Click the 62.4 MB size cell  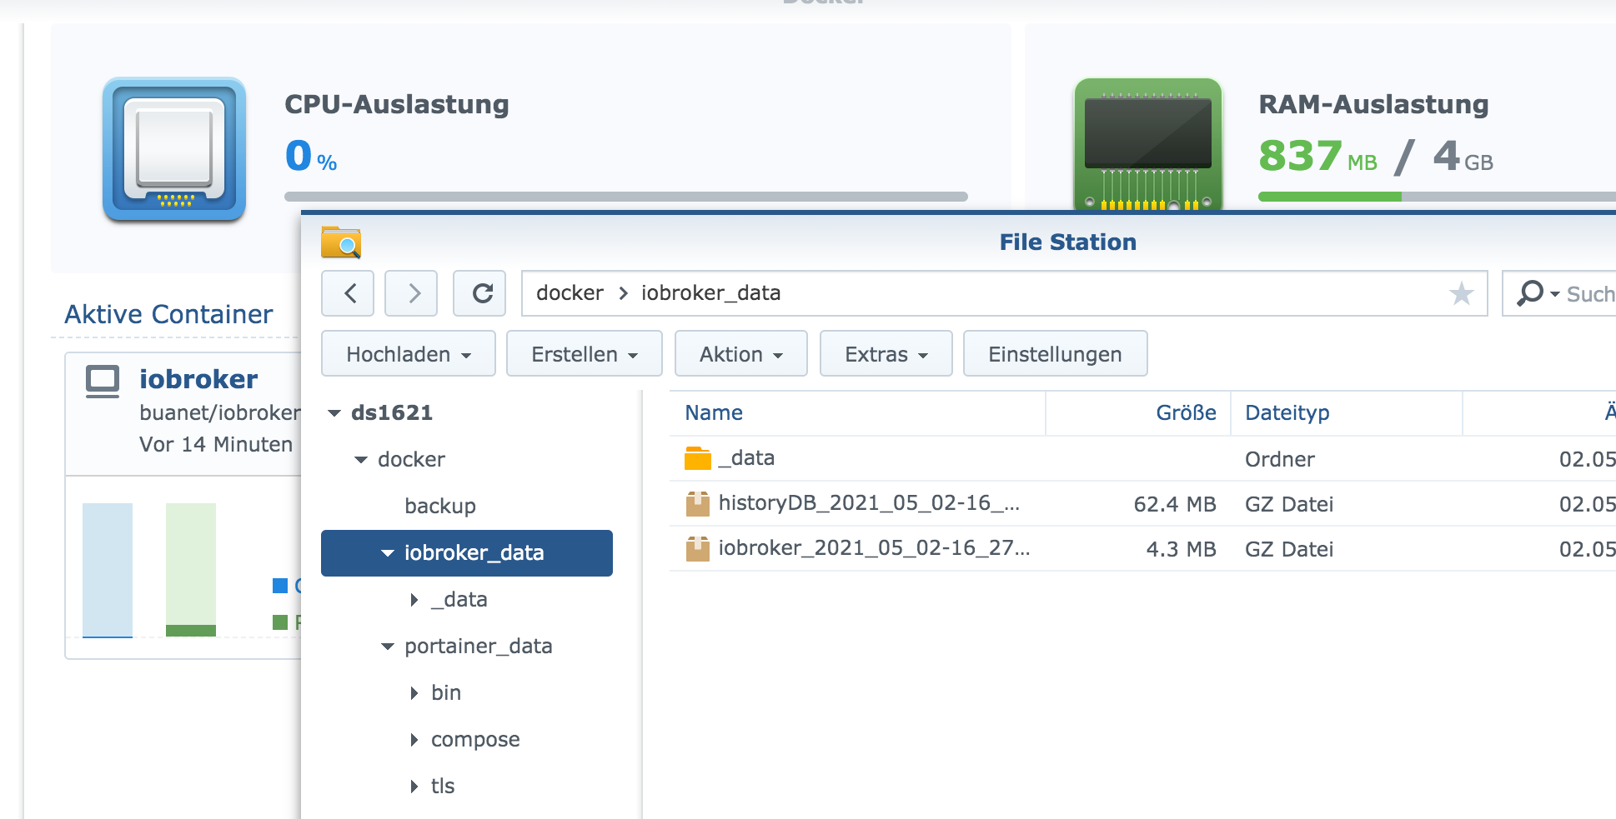1175,505
